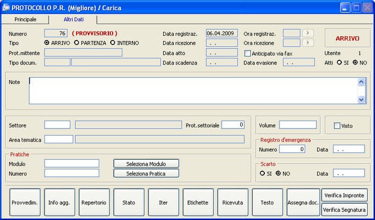Click the Data registraz. field
Screen dimensions: 375x220
[222, 33]
